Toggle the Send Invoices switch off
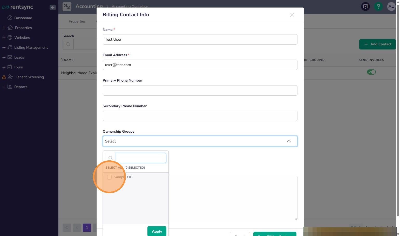Image resolution: width=400 pixels, height=236 pixels. [371, 72]
